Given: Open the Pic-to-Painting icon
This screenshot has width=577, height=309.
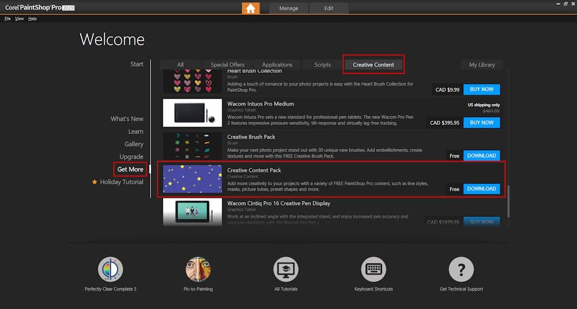Looking at the screenshot, I should [198, 269].
